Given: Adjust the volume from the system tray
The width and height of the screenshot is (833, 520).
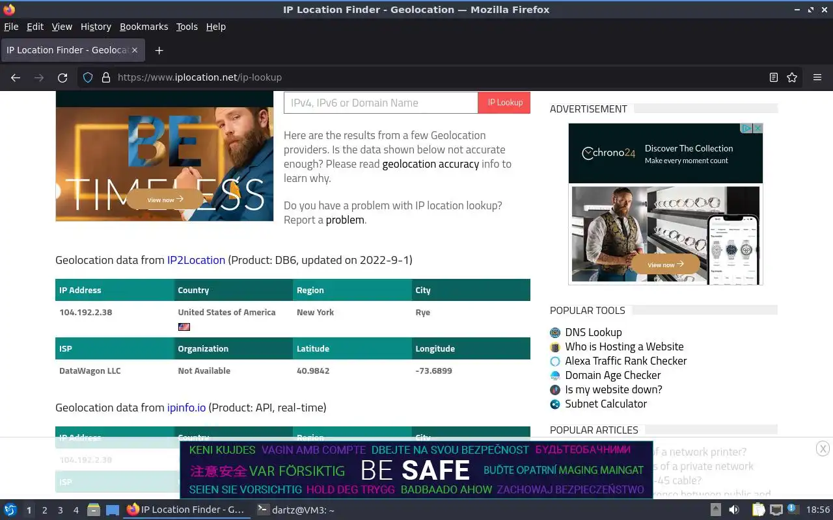Looking at the screenshot, I should (734, 510).
